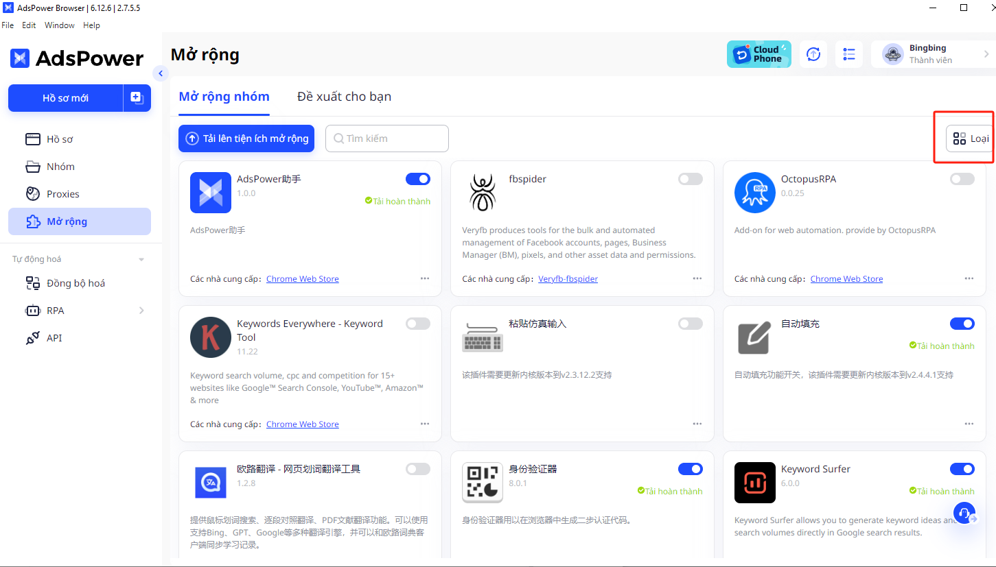This screenshot has width=996, height=567.
Task: Enable the Keywords Everywhere toggle
Action: click(418, 324)
